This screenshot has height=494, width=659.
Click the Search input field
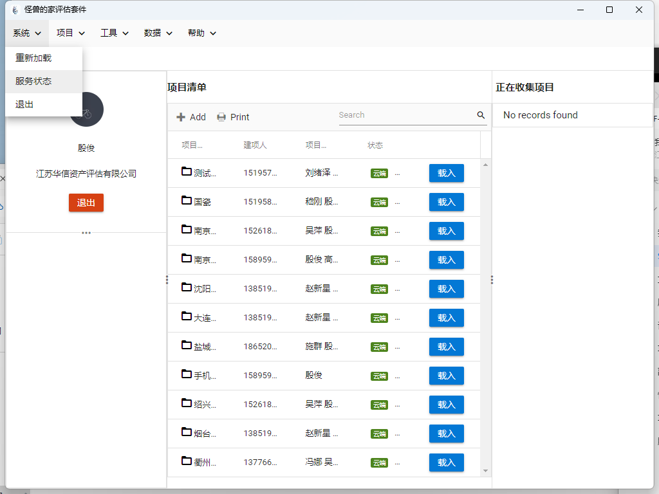(407, 115)
